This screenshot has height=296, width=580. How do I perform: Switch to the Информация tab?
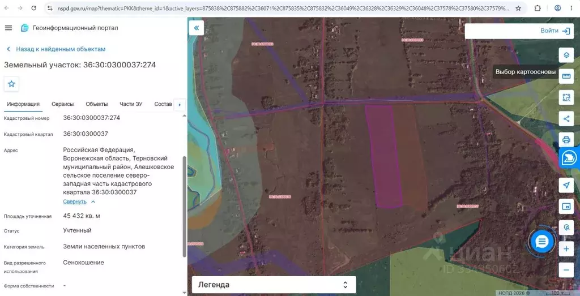pos(23,104)
